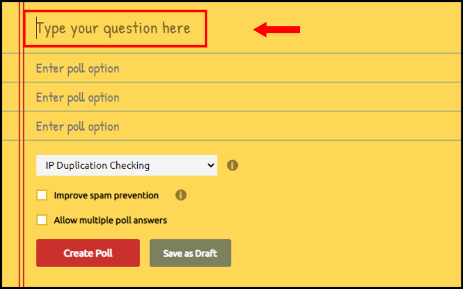The image size is (463, 289).
Task: Click the blinking text cursor in question field
Action: click(x=36, y=28)
